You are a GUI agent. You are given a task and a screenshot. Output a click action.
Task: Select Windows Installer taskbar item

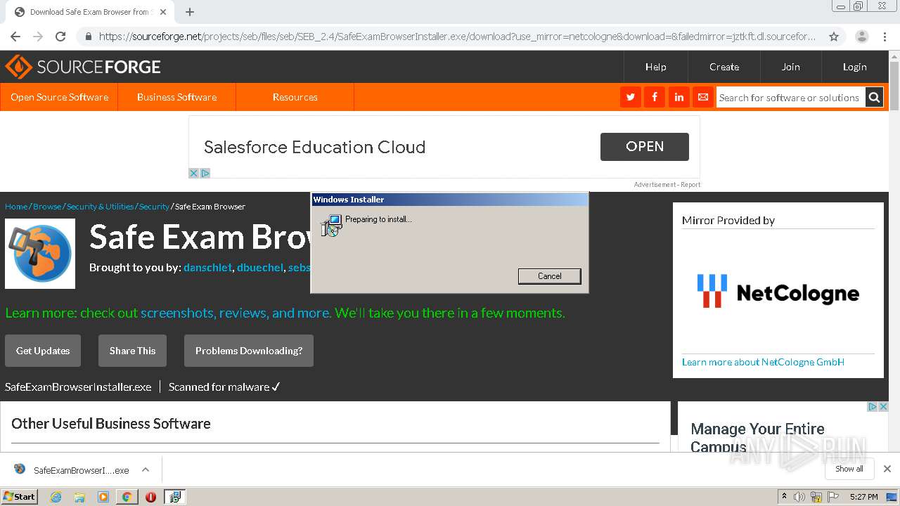pos(174,497)
